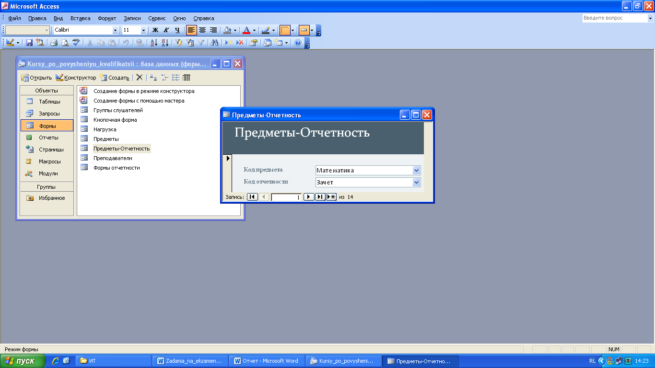Open the special effect dropdown arrow

pyautogui.click(x=312, y=30)
